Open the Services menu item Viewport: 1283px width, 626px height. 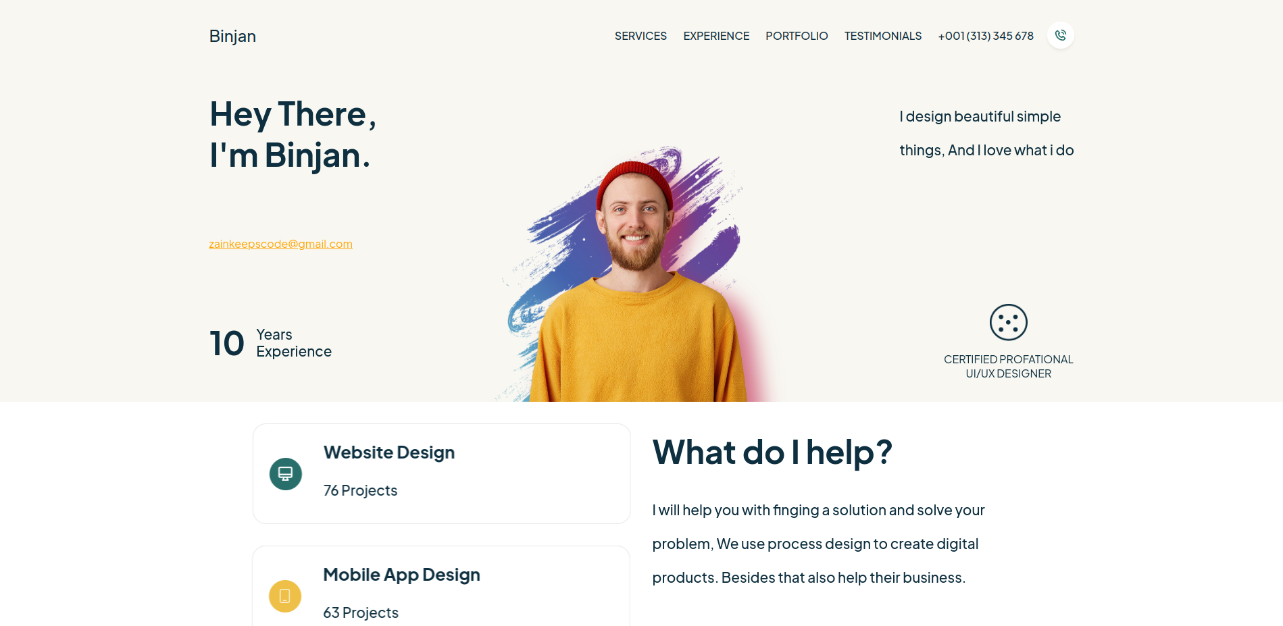point(640,36)
